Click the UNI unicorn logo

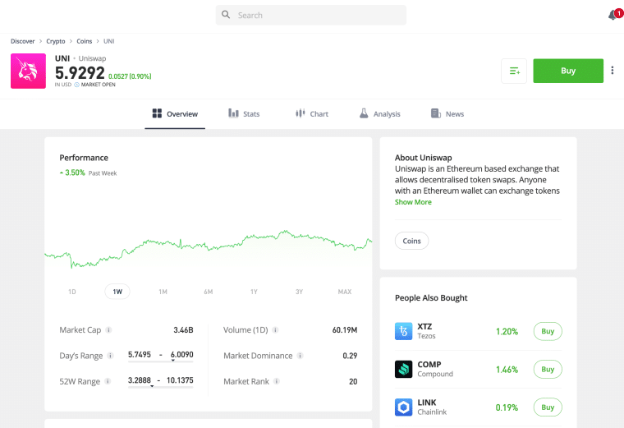pos(28,71)
